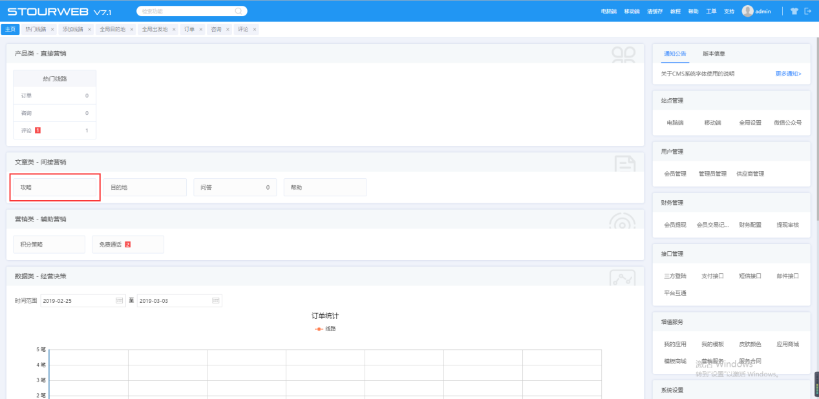
Task: Close the 全局目的地 tab
Action: tap(132, 30)
